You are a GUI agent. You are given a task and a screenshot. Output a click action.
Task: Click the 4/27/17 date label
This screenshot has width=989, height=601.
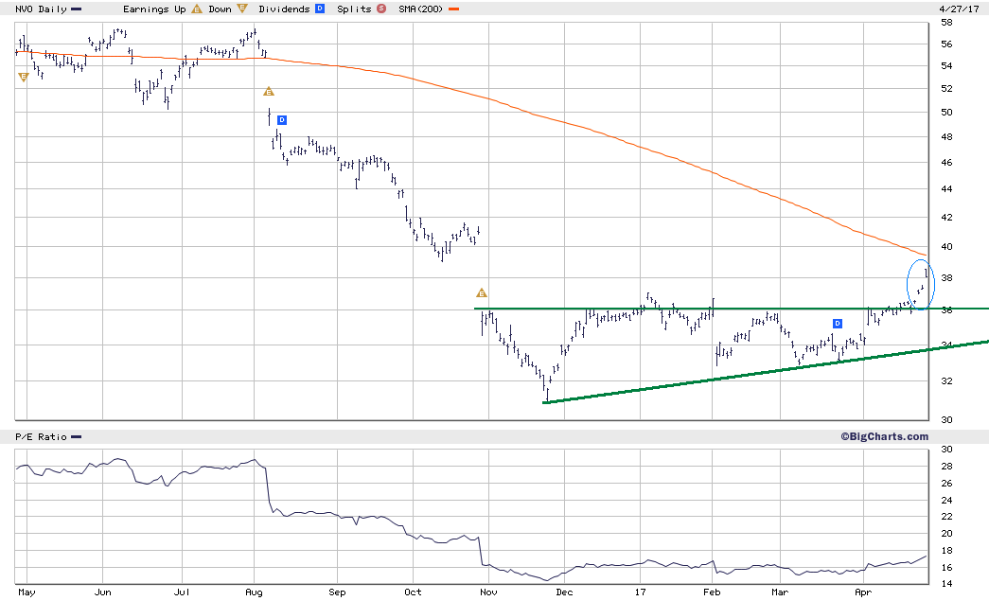point(959,9)
